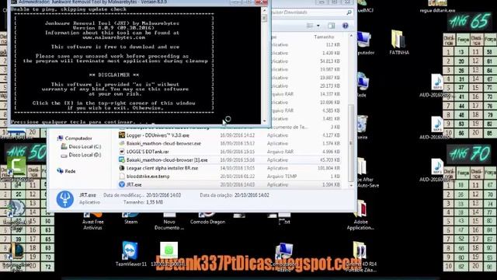
Task: Select Tamanho 1,55 MB in details pane
Action: [143, 202]
